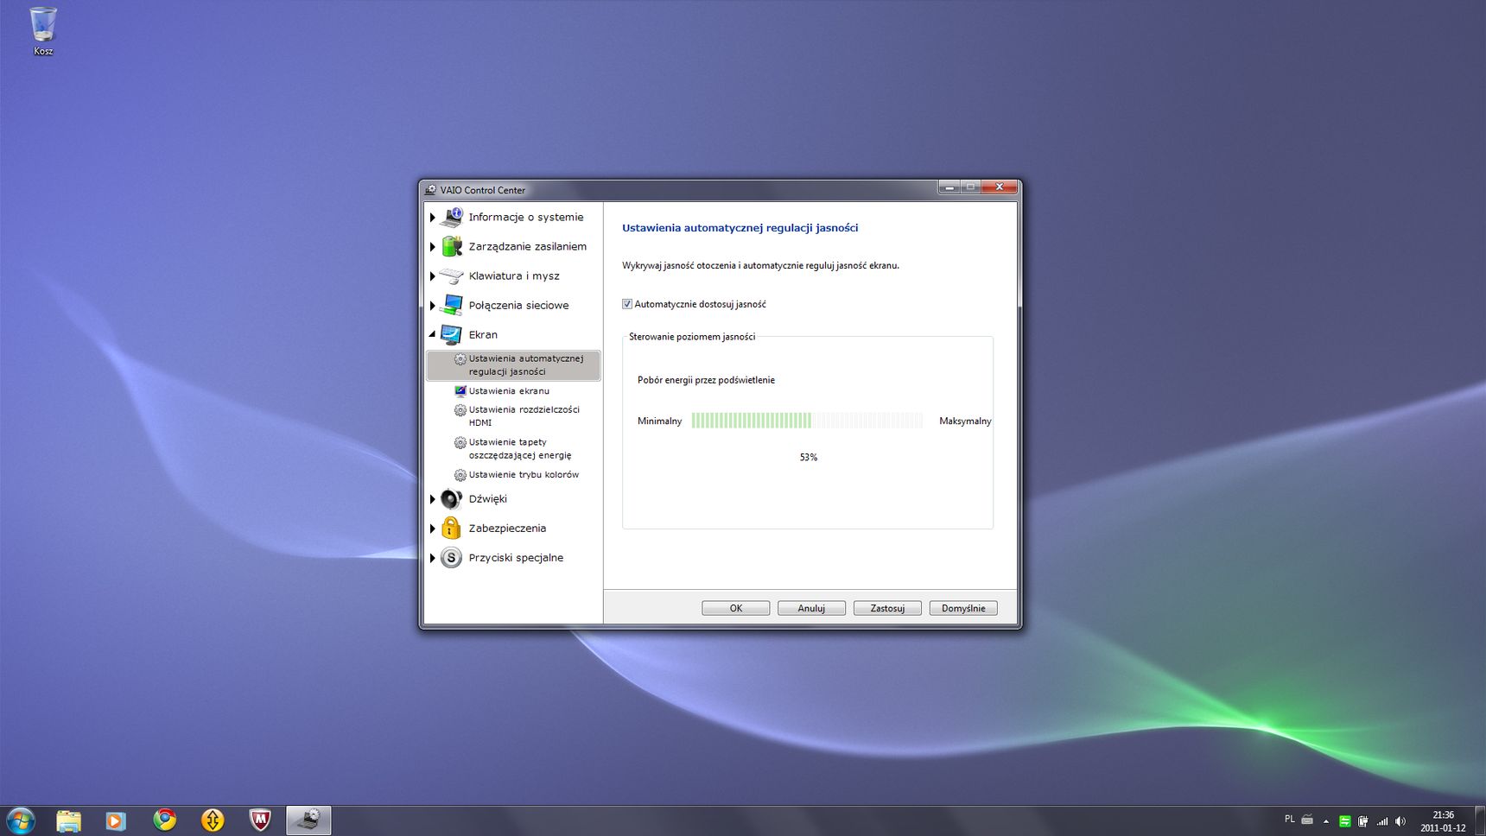This screenshot has height=836, width=1486.
Task: Select Ustawienie trybu kolorów item
Action: (524, 475)
